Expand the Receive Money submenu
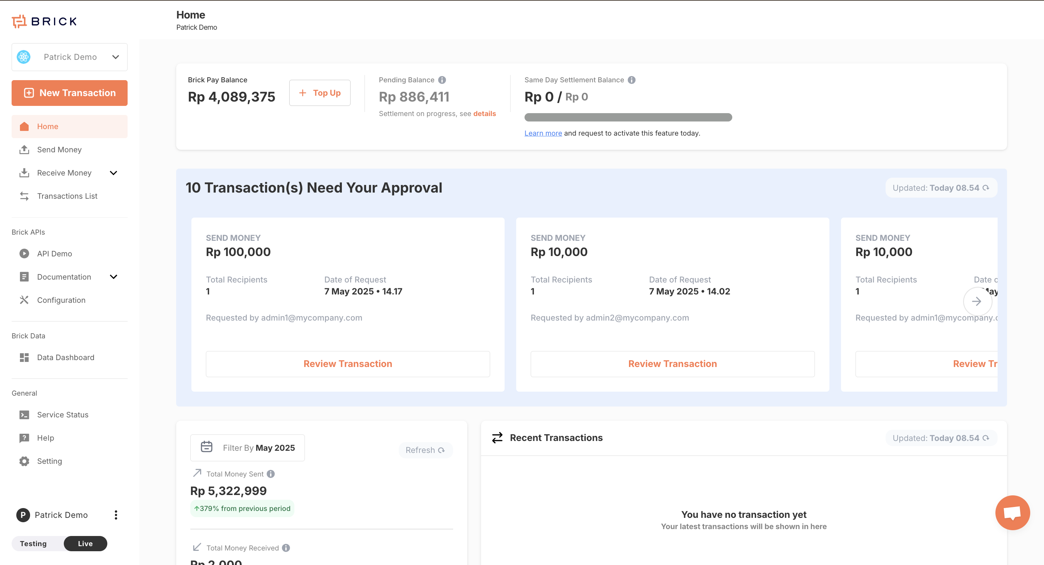Screen dimensions: 1044x565 point(113,173)
